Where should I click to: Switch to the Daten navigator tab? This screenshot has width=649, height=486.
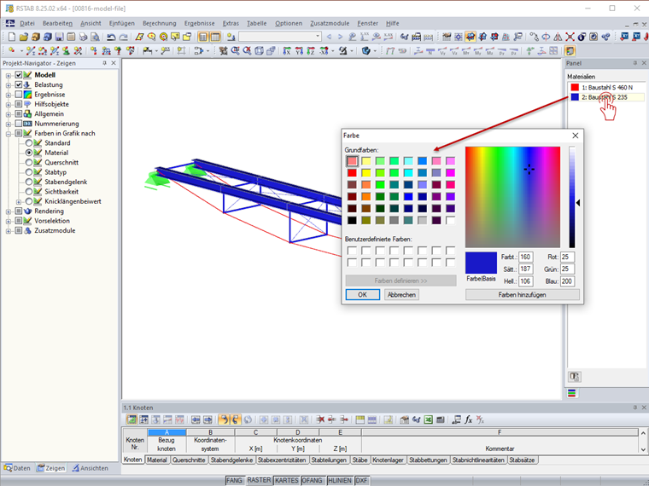coord(17,468)
